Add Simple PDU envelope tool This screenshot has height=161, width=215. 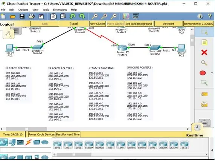pyautogui.click(x=204, y=94)
